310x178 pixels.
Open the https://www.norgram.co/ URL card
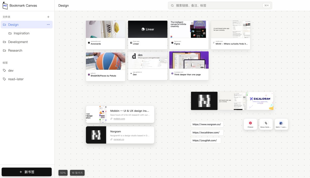pos(207,124)
